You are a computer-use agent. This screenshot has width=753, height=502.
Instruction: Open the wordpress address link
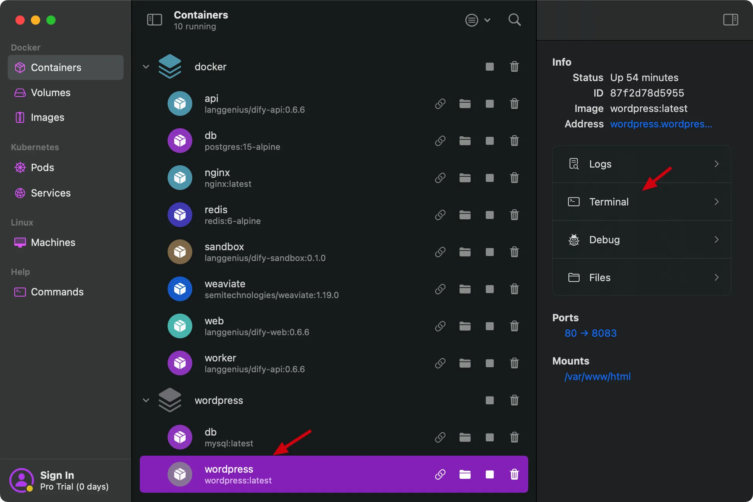(661, 124)
